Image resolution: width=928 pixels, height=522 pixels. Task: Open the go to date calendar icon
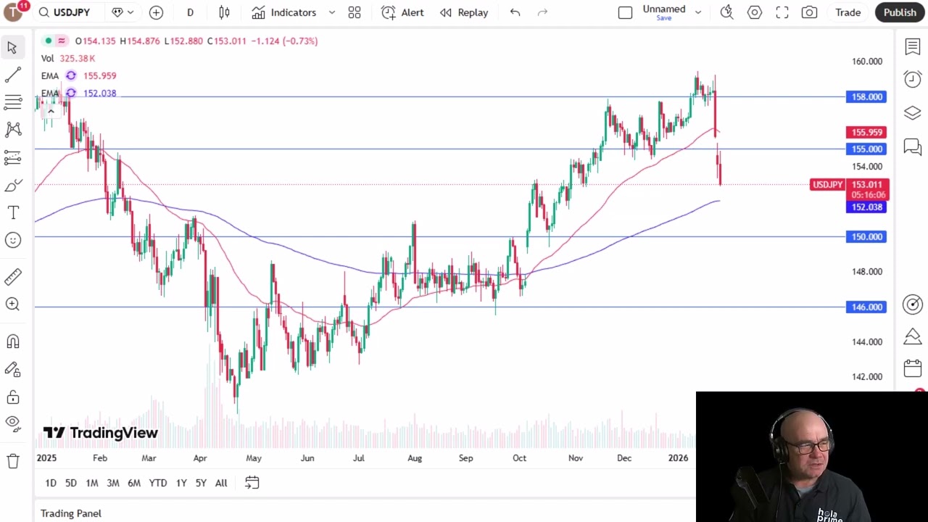pos(252,483)
